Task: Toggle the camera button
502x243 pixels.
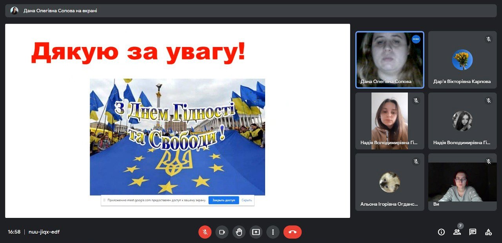Action: (222, 232)
